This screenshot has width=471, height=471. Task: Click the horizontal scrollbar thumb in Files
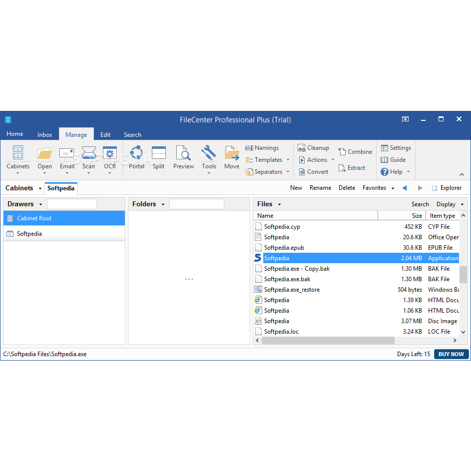[x=328, y=340]
